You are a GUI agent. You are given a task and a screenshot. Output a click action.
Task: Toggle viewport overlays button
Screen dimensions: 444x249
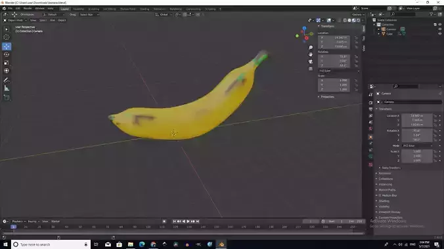(329, 20)
